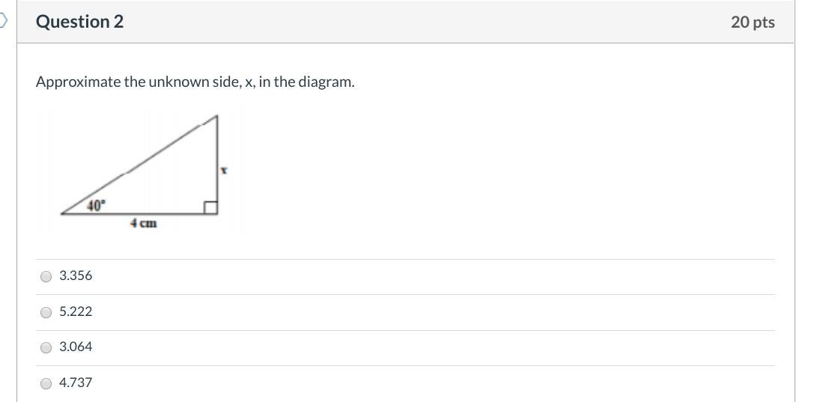The width and height of the screenshot is (814, 402).
Task: Click the 5.222 answer label text
Action: tap(76, 311)
